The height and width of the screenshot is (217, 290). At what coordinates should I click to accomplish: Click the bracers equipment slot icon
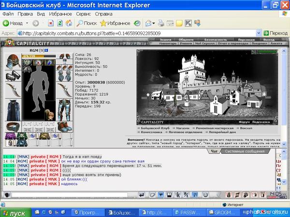coord(13,76)
